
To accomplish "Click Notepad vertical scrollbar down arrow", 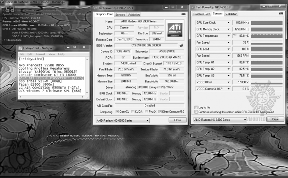I will click(87, 93).
